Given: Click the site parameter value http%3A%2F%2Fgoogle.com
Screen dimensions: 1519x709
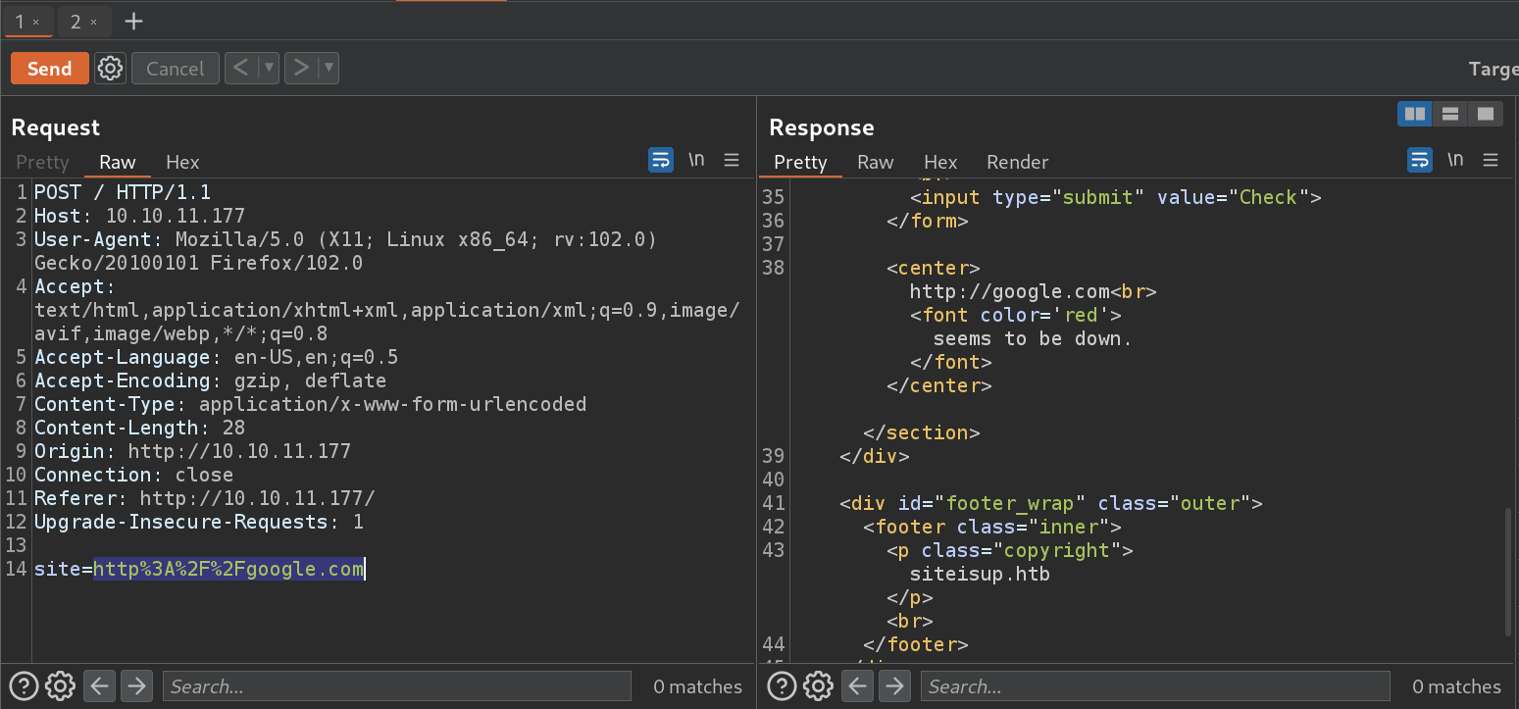Looking at the screenshot, I should coord(228,569).
